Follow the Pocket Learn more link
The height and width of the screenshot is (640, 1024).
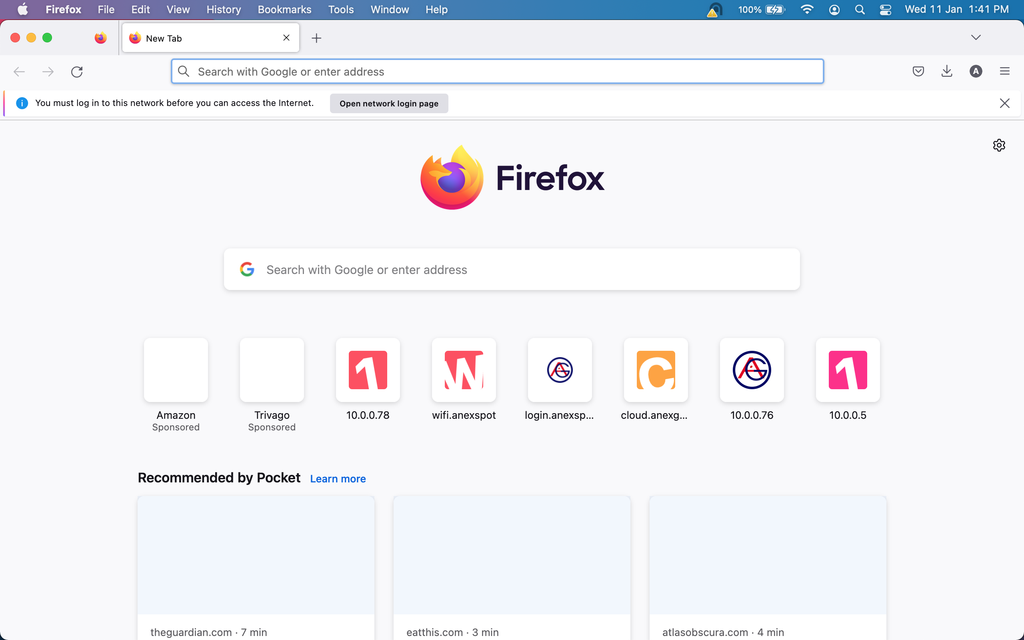338,479
